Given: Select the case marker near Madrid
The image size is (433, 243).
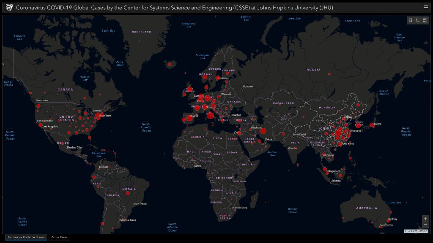Looking at the screenshot, I should tap(189, 119).
